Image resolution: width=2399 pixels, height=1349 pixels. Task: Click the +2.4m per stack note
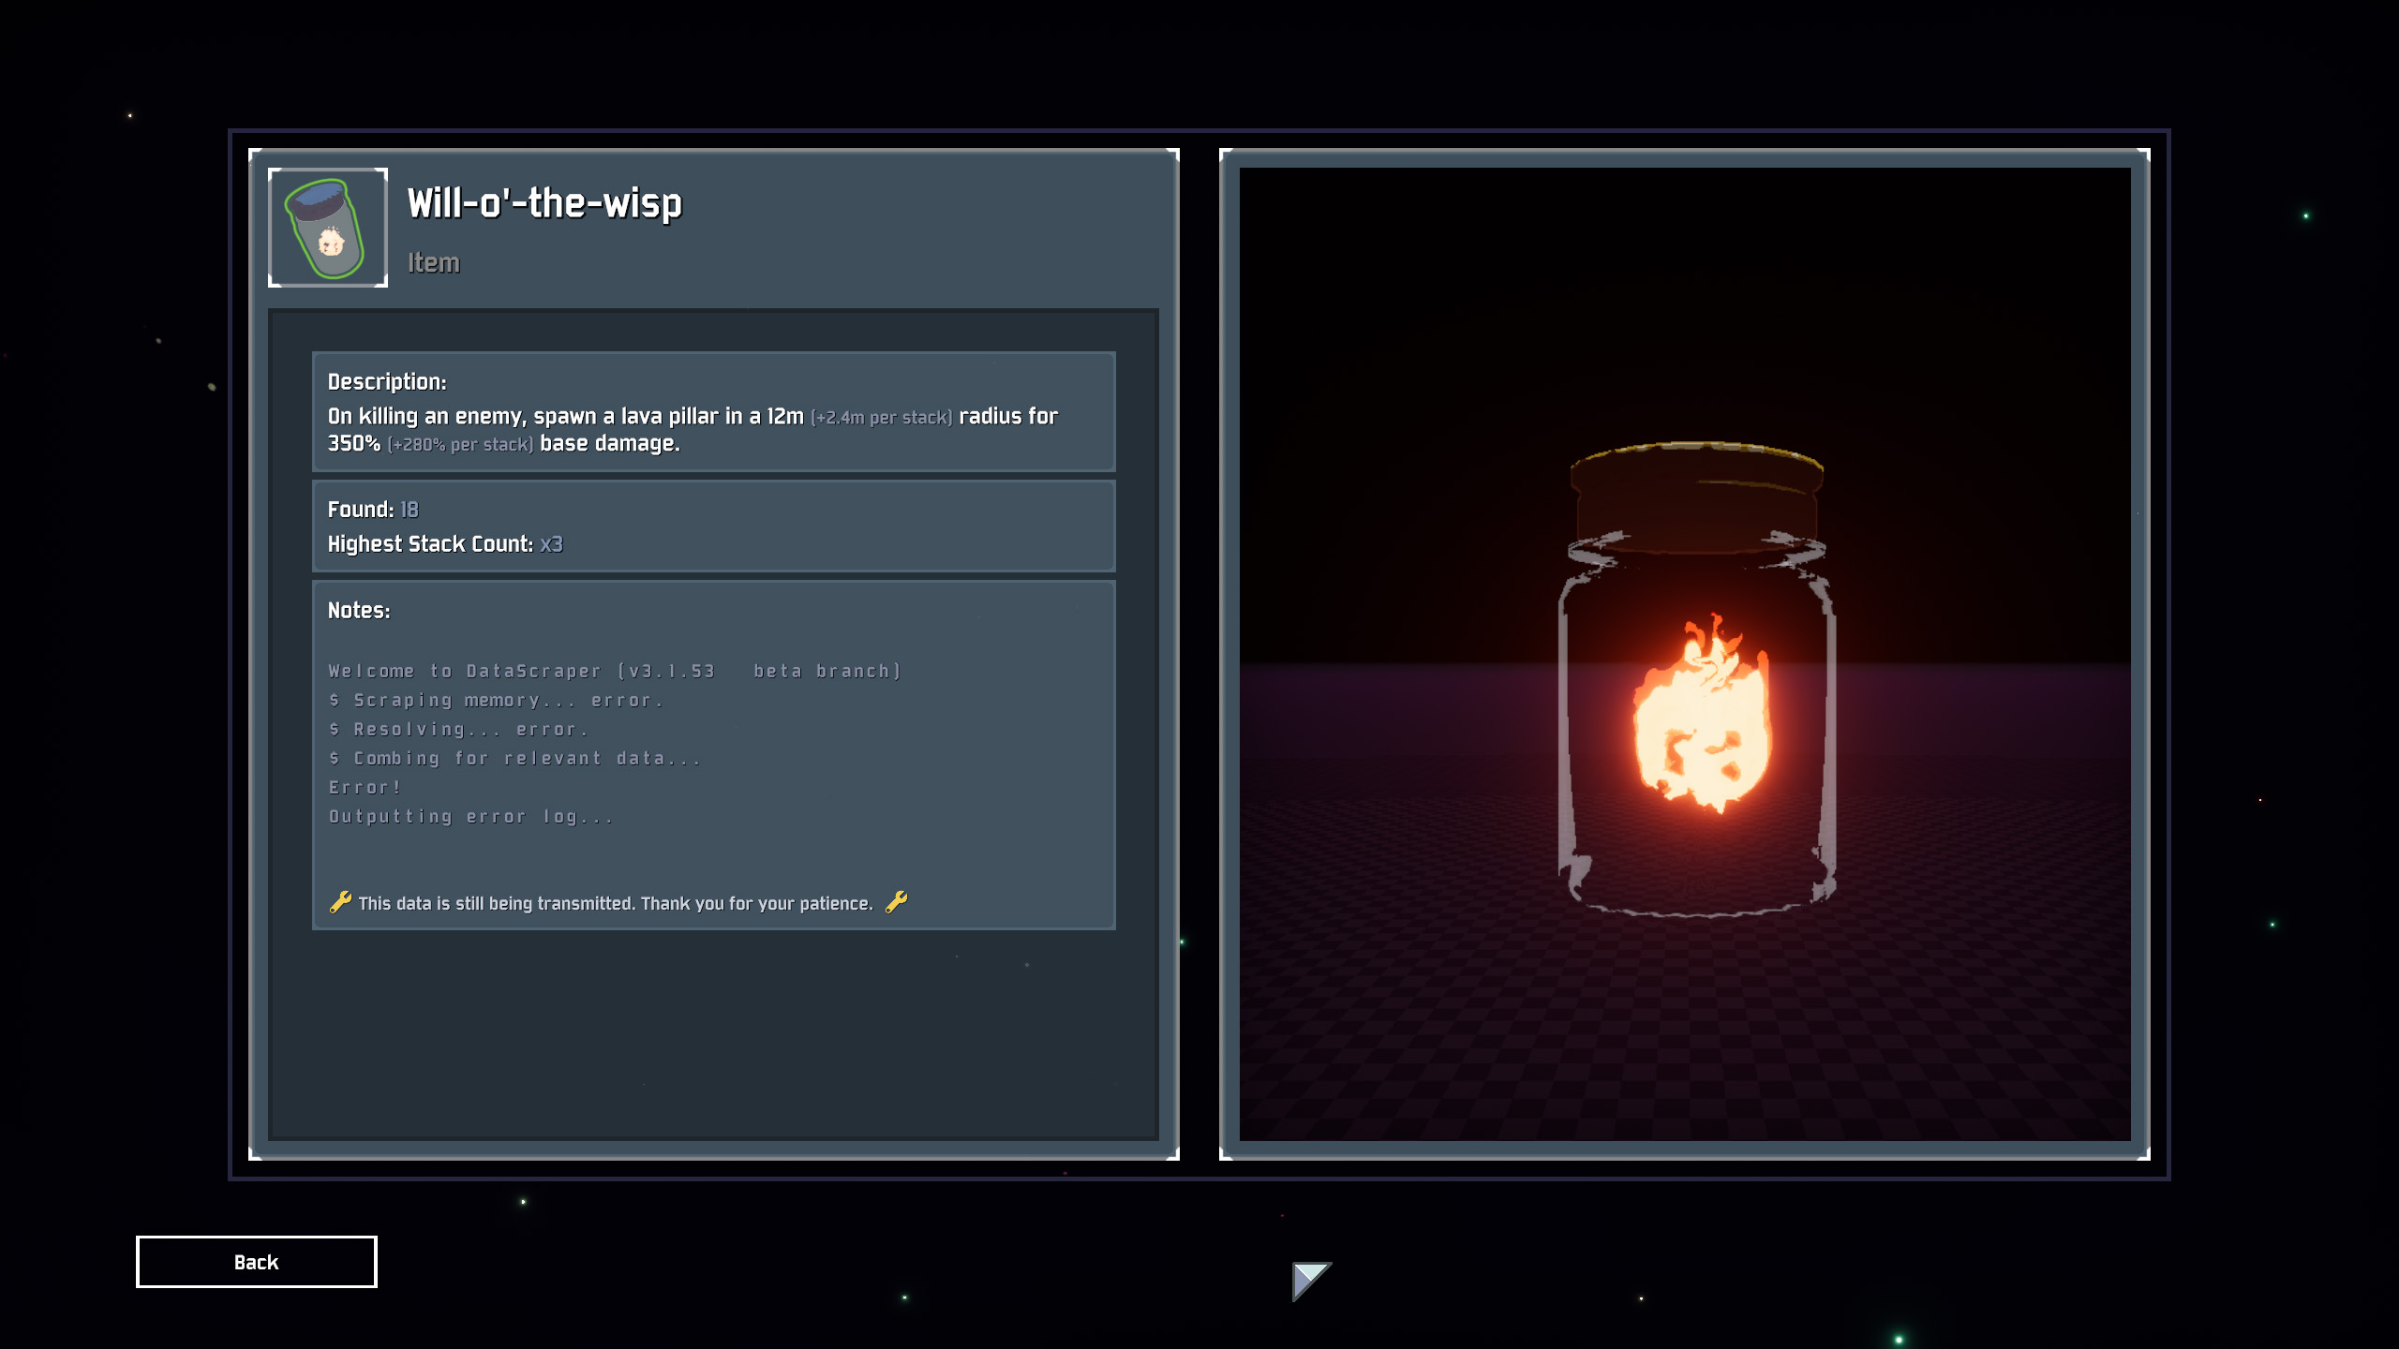(881, 418)
